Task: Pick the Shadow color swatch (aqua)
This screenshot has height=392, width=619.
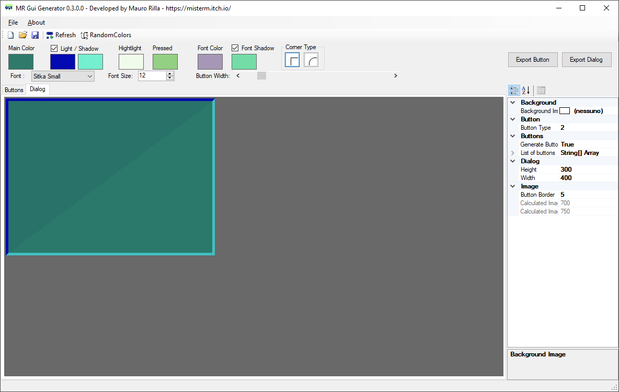Action: click(90, 62)
